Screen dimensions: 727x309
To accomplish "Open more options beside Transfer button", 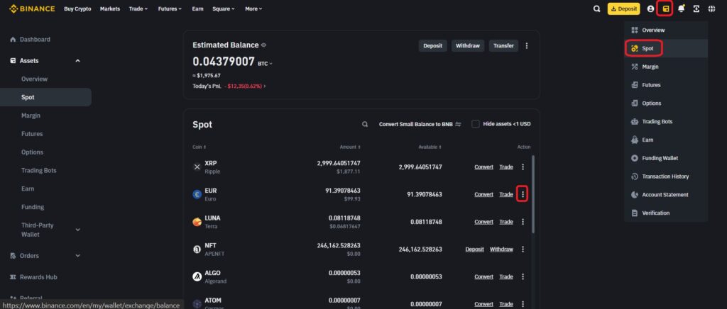I will (526, 46).
